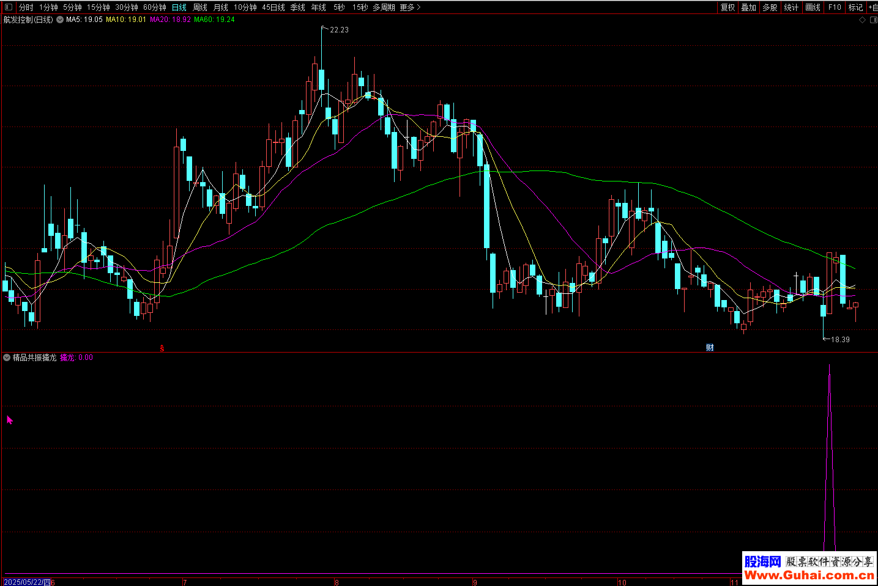Click the 18.39 low price label
The width and height of the screenshot is (878, 586).
coord(839,339)
